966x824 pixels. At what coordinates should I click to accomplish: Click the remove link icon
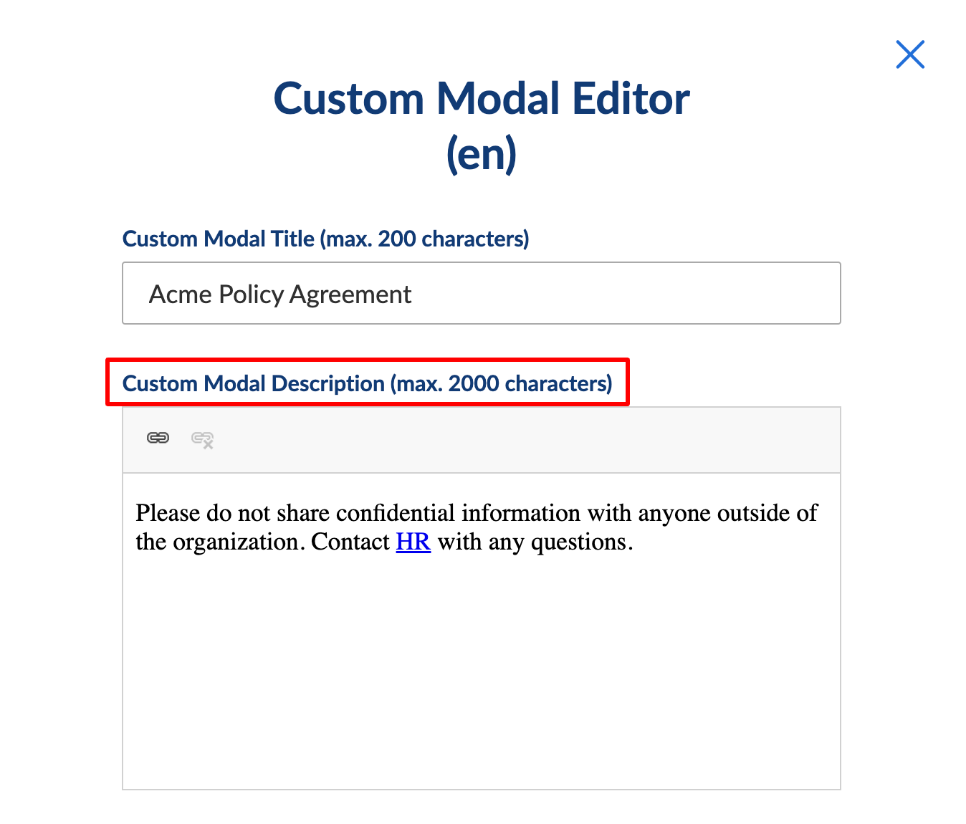[203, 439]
